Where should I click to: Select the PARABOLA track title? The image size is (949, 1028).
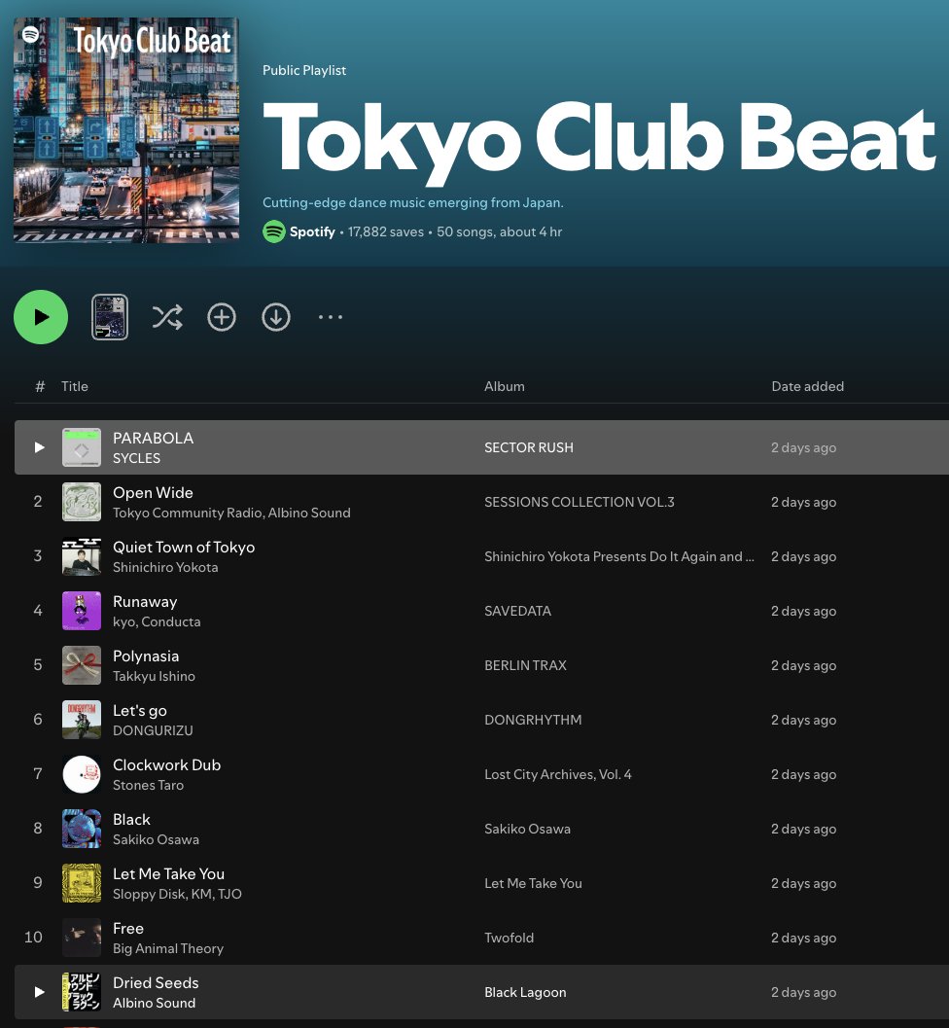tap(153, 438)
